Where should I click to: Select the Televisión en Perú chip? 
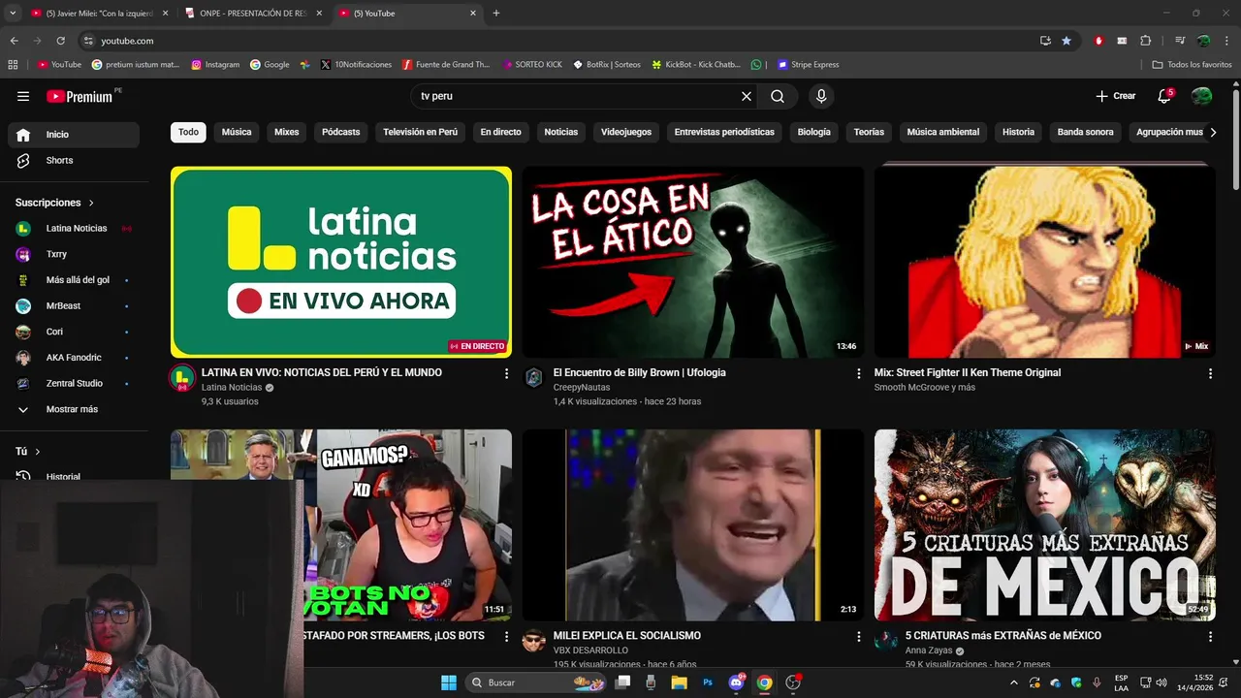pos(420,132)
